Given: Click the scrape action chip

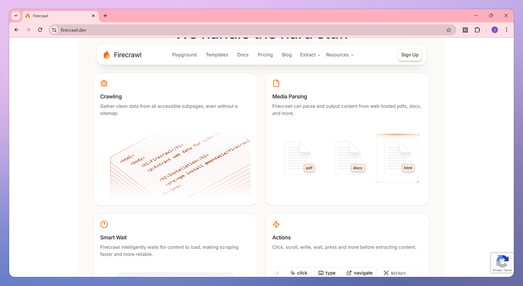Looking at the screenshot, I should coord(394,273).
